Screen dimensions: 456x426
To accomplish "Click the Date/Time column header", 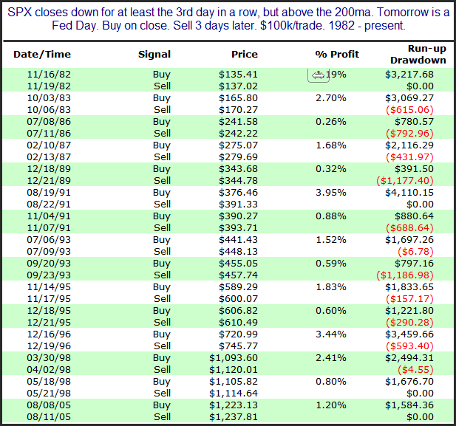I will pyautogui.click(x=42, y=55).
